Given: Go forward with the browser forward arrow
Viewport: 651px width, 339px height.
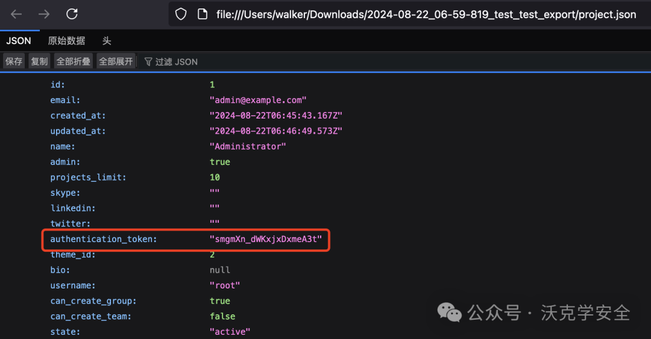Looking at the screenshot, I should point(43,14).
